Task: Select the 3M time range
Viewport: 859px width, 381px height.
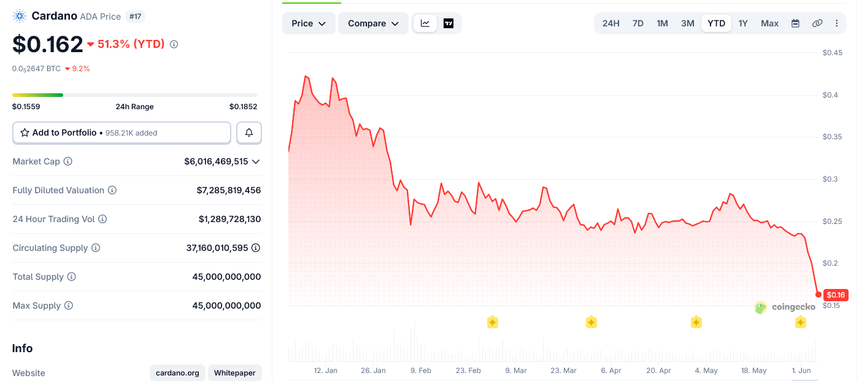Action: [x=688, y=23]
